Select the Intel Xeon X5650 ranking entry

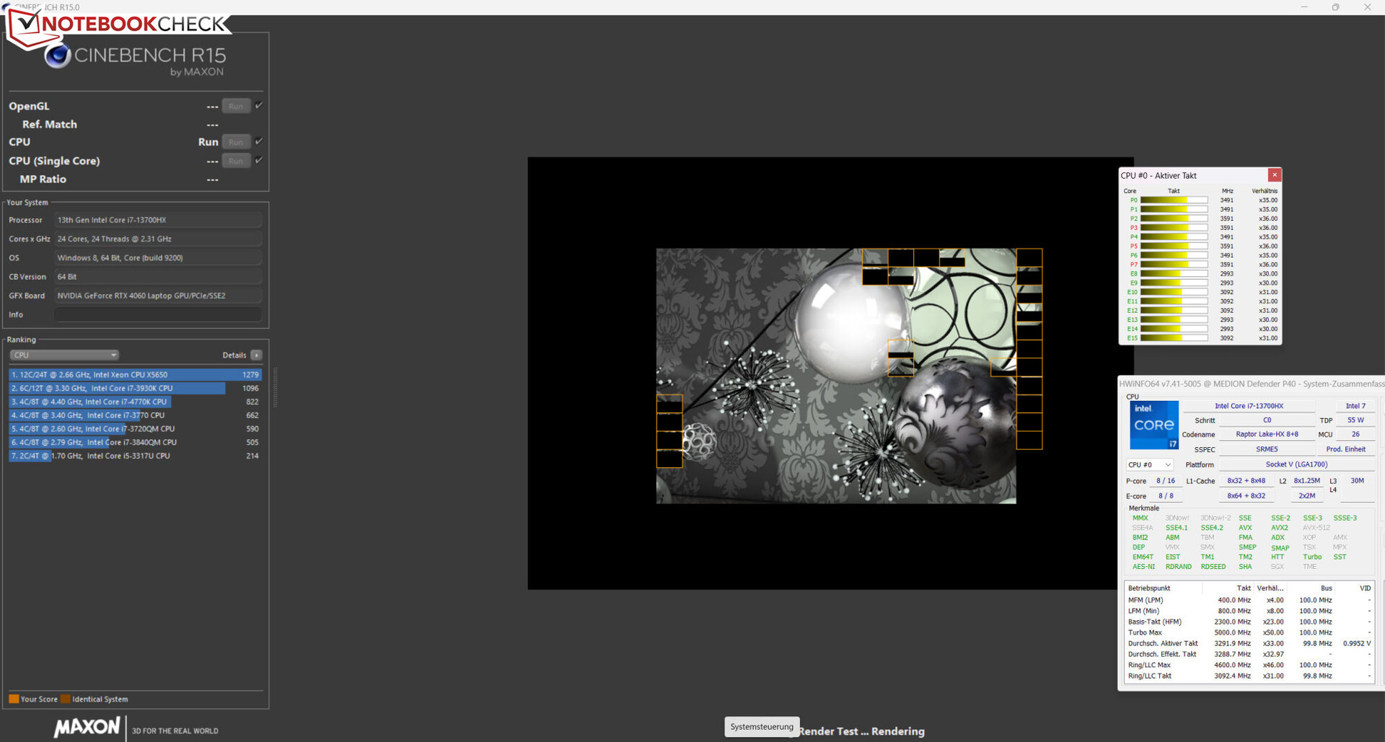click(x=135, y=375)
